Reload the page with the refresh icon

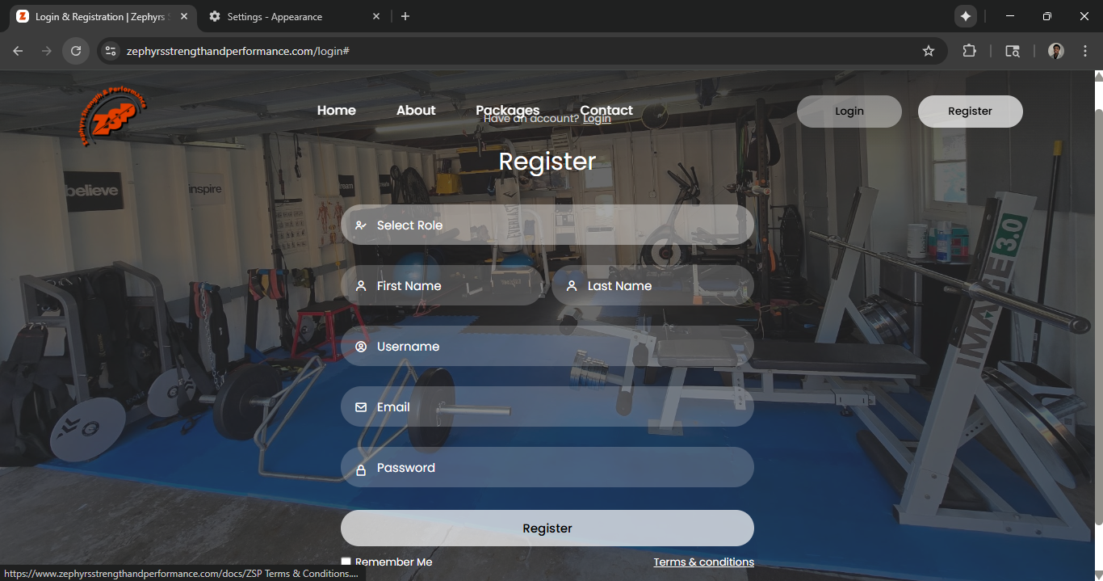[x=75, y=50]
